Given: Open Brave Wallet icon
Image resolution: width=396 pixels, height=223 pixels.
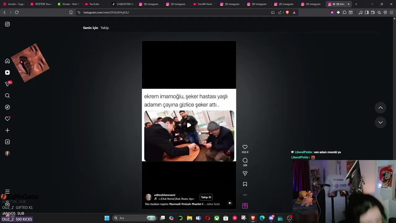Looking at the screenshot, I should pos(373,12).
